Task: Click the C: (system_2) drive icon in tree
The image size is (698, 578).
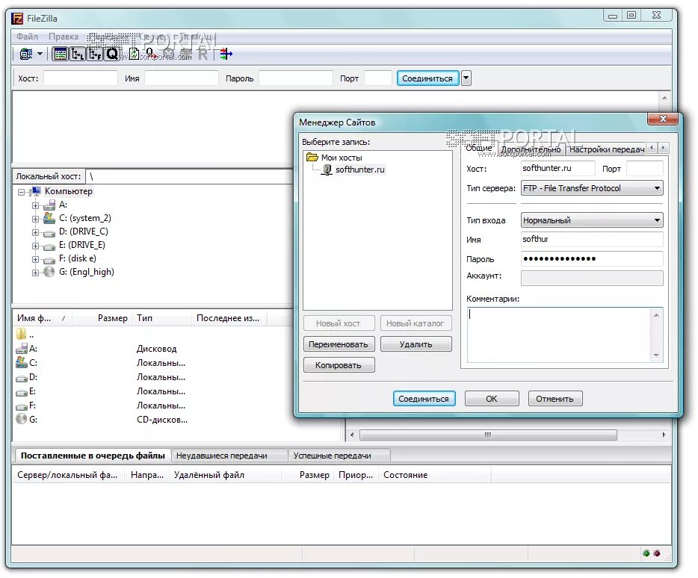Action: 49,219
